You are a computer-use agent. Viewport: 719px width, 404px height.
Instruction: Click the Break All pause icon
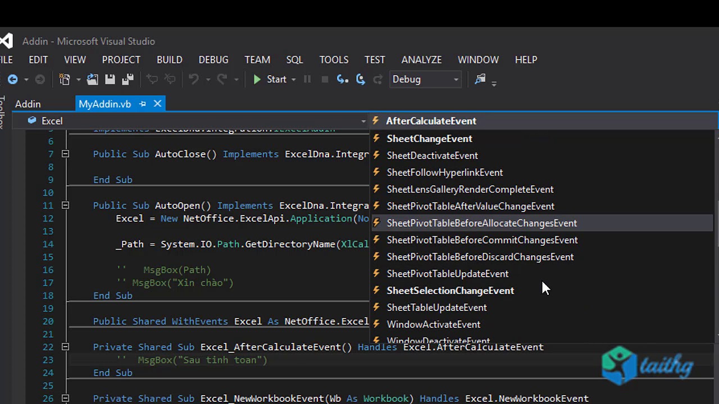point(307,80)
